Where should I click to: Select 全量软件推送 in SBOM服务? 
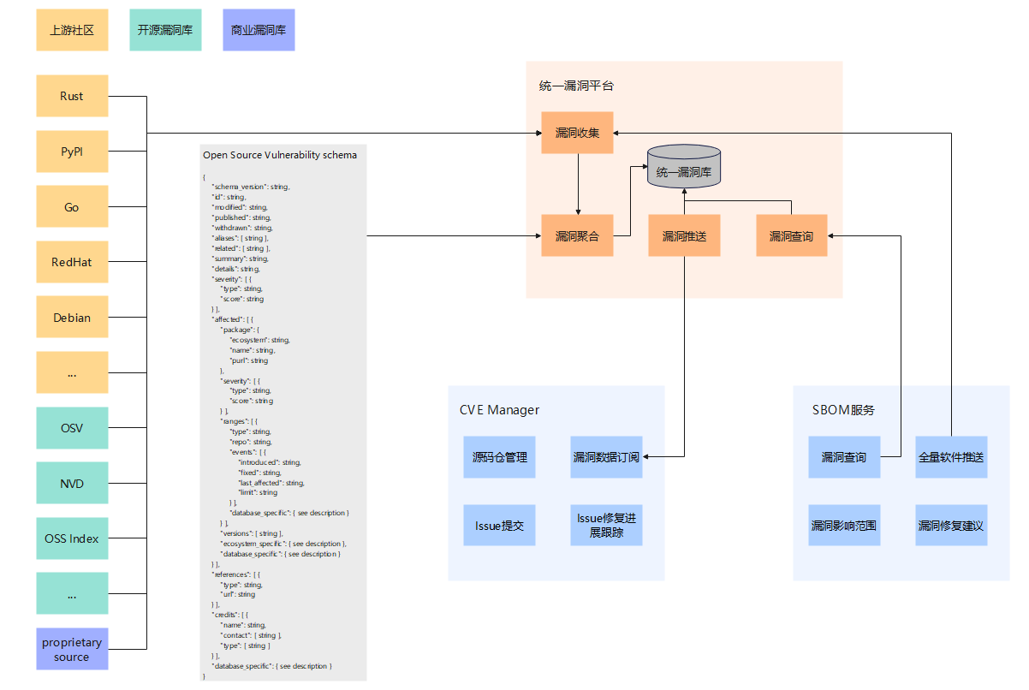(951, 457)
